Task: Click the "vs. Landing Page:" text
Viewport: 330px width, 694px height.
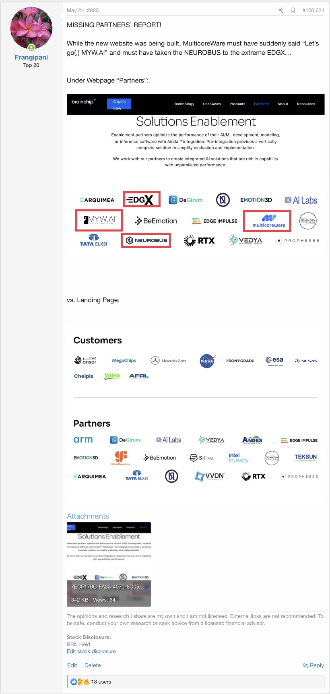Action: pyautogui.click(x=93, y=300)
